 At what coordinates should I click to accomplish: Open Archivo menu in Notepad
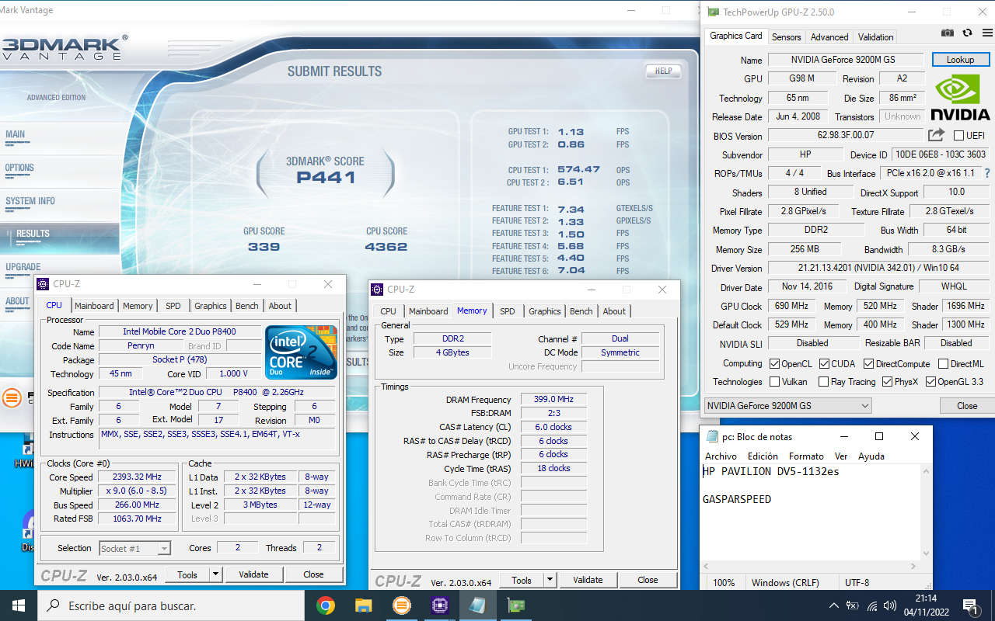click(721, 456)
